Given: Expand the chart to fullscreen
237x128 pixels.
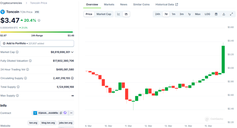Looking at the screenshot, I should (231, 14).
